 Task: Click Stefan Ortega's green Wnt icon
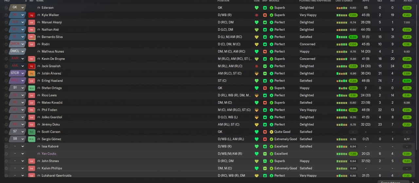[31, 88]
